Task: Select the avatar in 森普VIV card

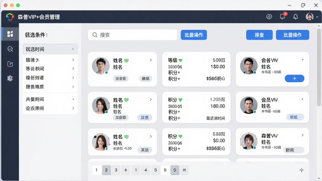Action: click(249, 141)
